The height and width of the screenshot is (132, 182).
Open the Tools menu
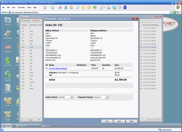point(29,7)
